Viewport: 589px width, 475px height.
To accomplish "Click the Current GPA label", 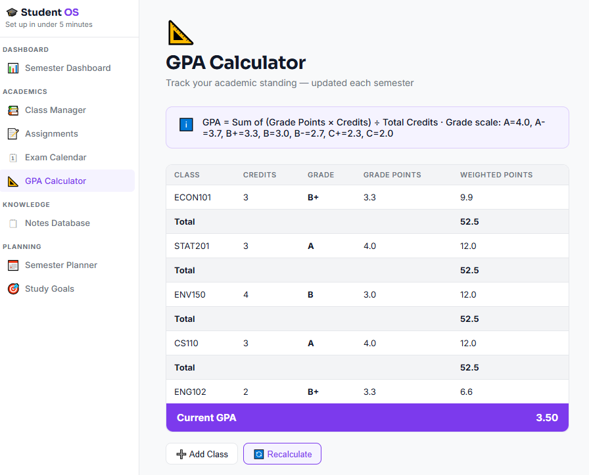I will pyautogui.click(x=206, y=418).
